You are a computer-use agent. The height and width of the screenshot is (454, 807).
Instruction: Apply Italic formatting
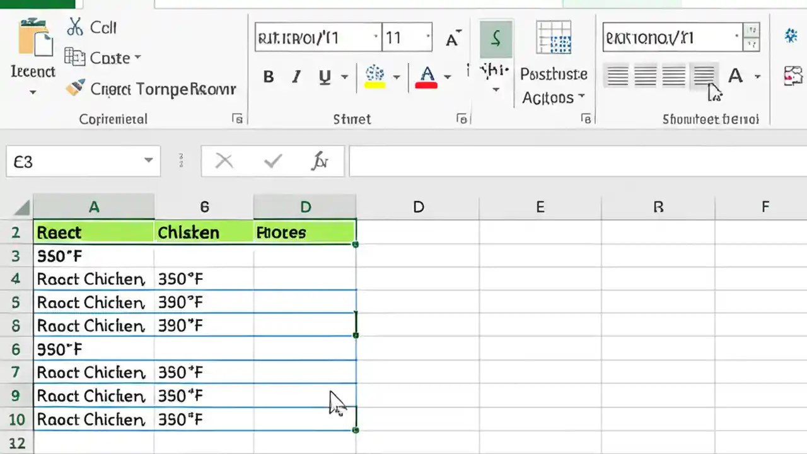coord(296,77)
